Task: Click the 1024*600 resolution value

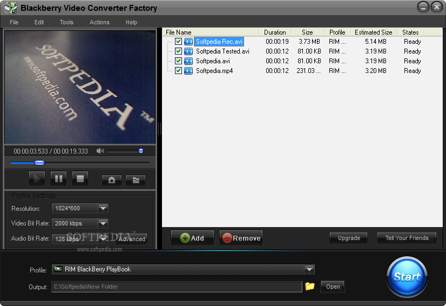Action: point(67,208)
